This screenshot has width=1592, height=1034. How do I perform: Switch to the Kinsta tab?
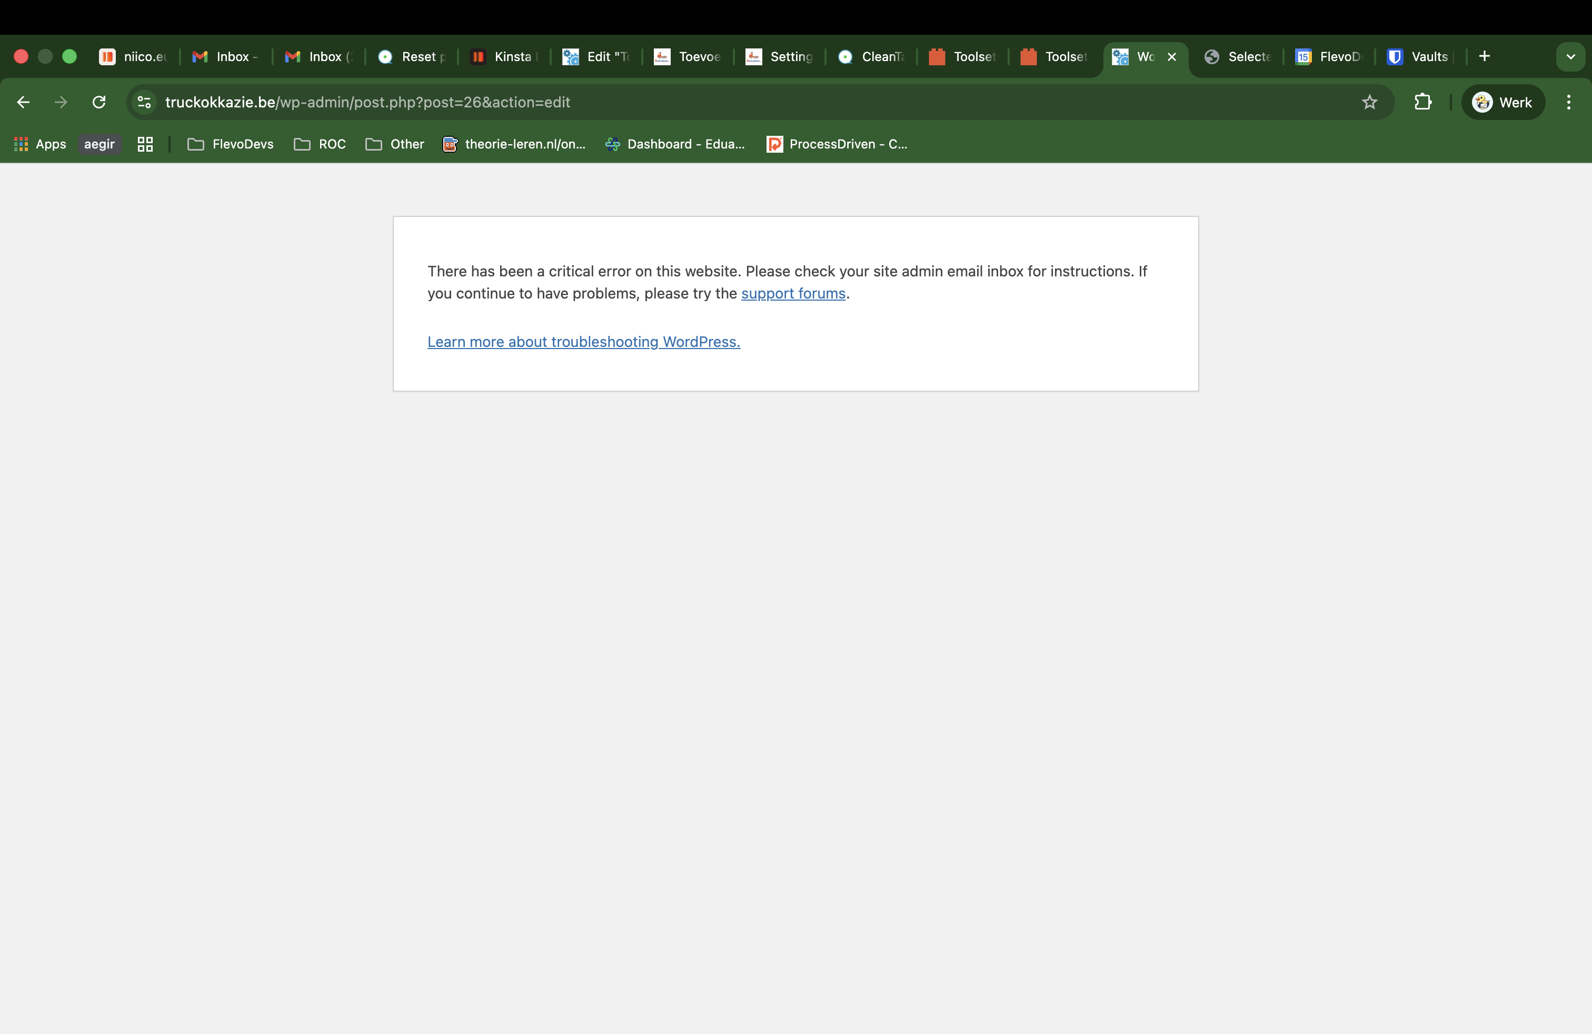click(504, 57)
